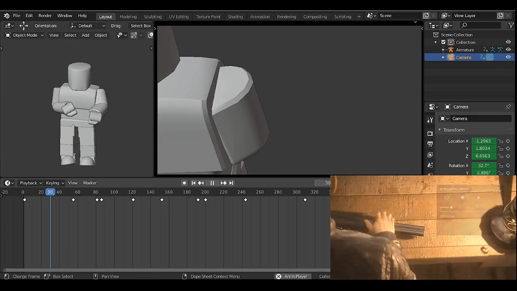Viewport: 517px width, 291px height.
Task: Open the 3D viewport editor type selector
Action: click(9, 26)
